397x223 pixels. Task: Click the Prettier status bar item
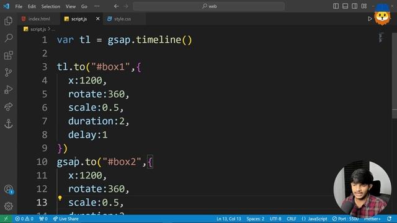point(372,219)
